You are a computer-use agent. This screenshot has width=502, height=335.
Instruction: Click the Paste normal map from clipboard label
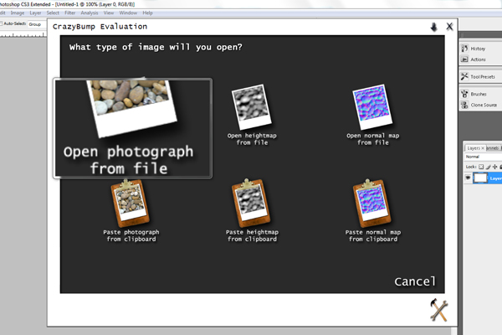[373, 235]
